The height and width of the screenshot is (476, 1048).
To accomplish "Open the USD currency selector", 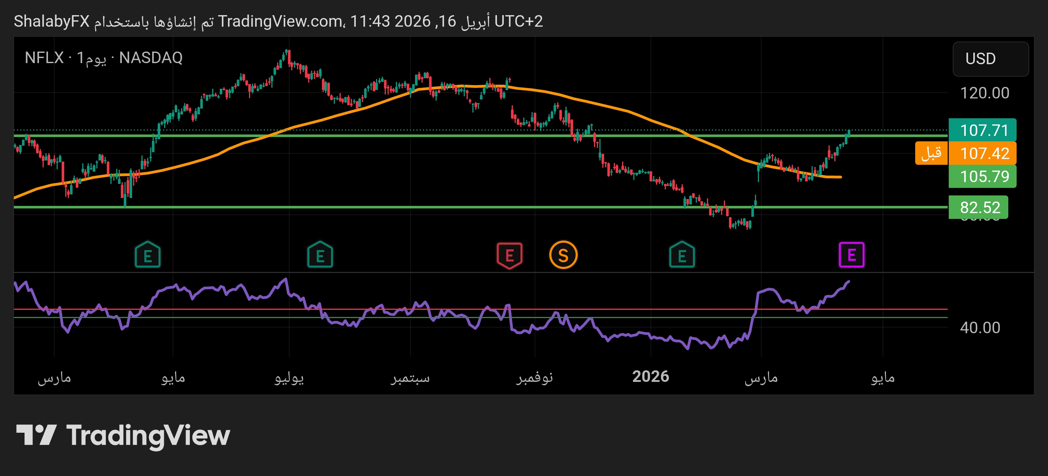I will point(990,59).
